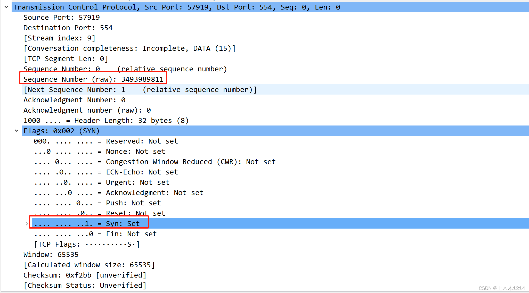The image size is (529, 293).
Task: Select Conversation completeness Incomplete line
Action: (129, 48)
